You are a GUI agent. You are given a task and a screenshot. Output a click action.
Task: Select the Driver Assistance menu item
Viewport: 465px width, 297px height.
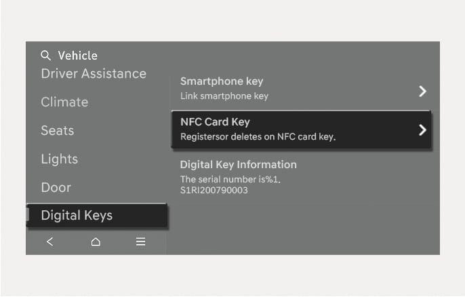(94, 73)
